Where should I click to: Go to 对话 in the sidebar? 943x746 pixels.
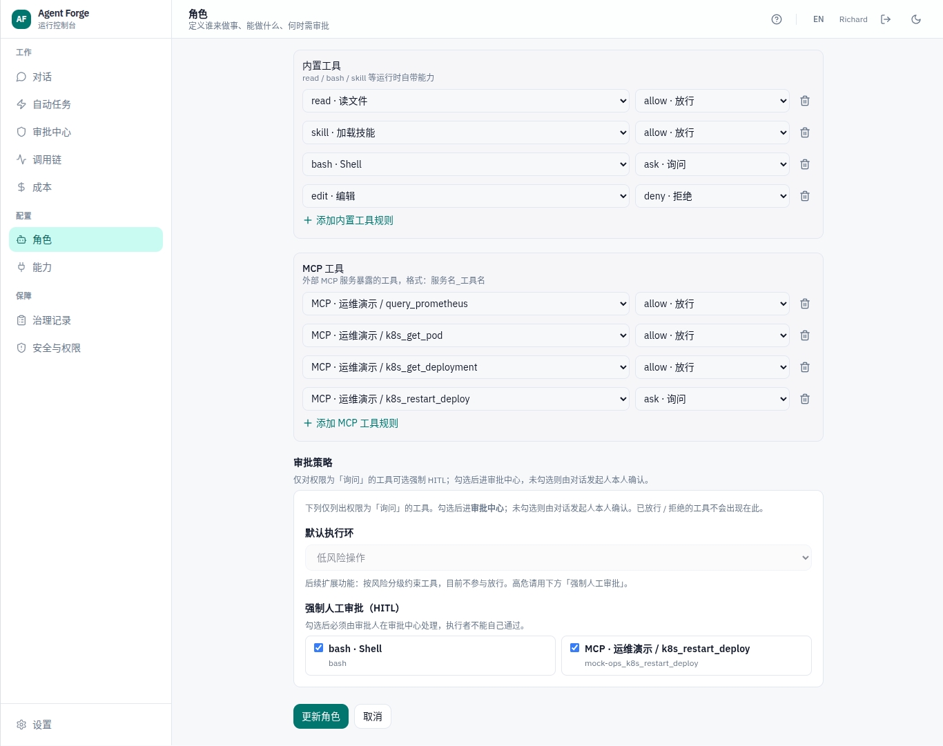pos(86,77)
